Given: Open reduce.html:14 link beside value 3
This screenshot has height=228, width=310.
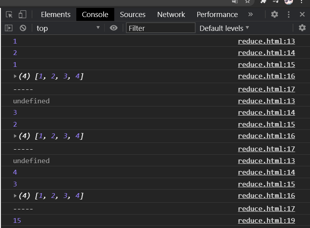Looking at the screenshot, I should pos(267,112).
